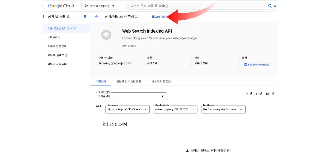Click the API/서비스 세부정보 page title
The width and height of the screenshot is (333, 154).
pos(121,17)
